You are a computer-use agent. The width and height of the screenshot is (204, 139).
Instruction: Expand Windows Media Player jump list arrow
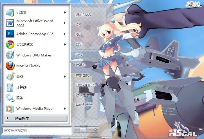[65, 109]
